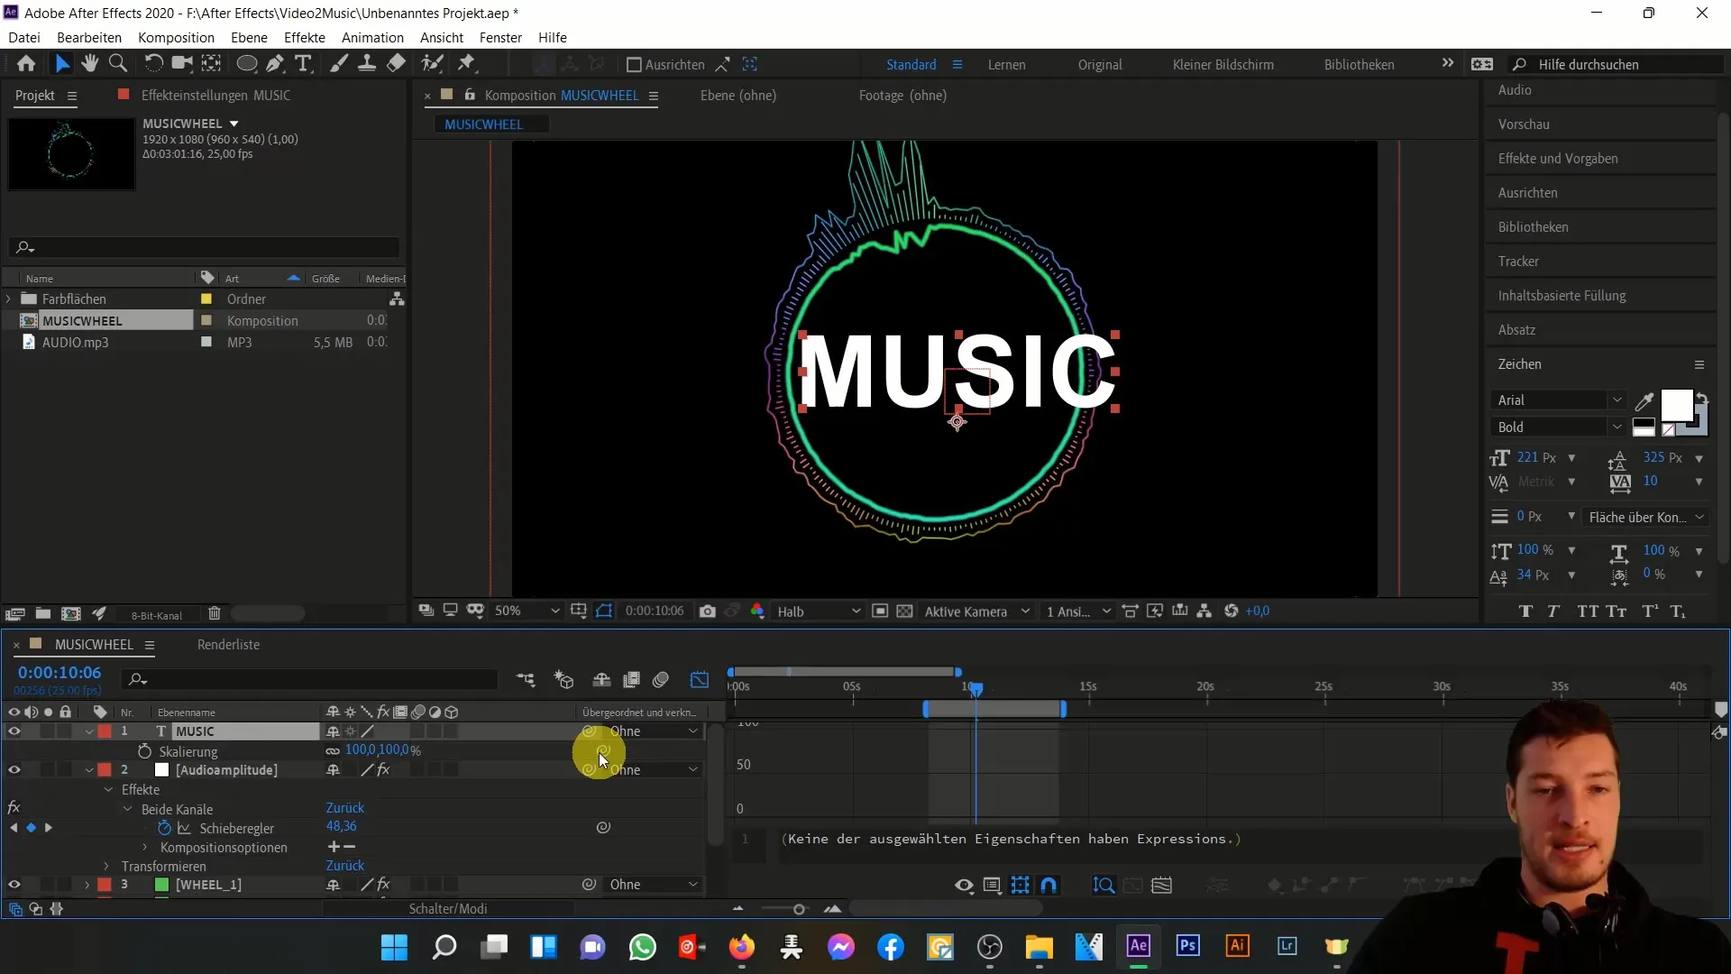Open Windows Start menu
Screen dimensions: 1731x974
point(395,947)
